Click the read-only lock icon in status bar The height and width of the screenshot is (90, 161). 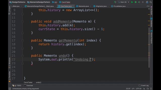coord(144,88)
